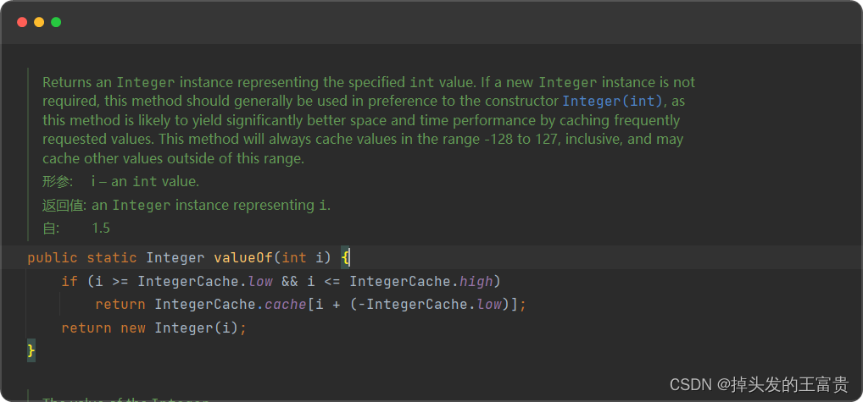Click the valueOf method name
Screen dimensions: 863x402
coord(243,257)
